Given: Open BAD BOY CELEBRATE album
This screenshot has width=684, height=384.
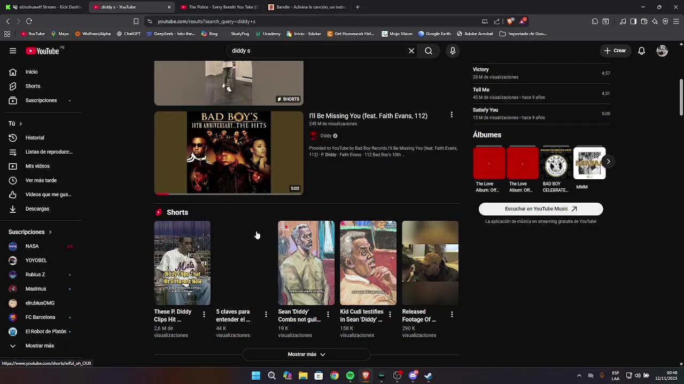Looking at the screenshot, I should pyautogui.click(x=556, y=170).
